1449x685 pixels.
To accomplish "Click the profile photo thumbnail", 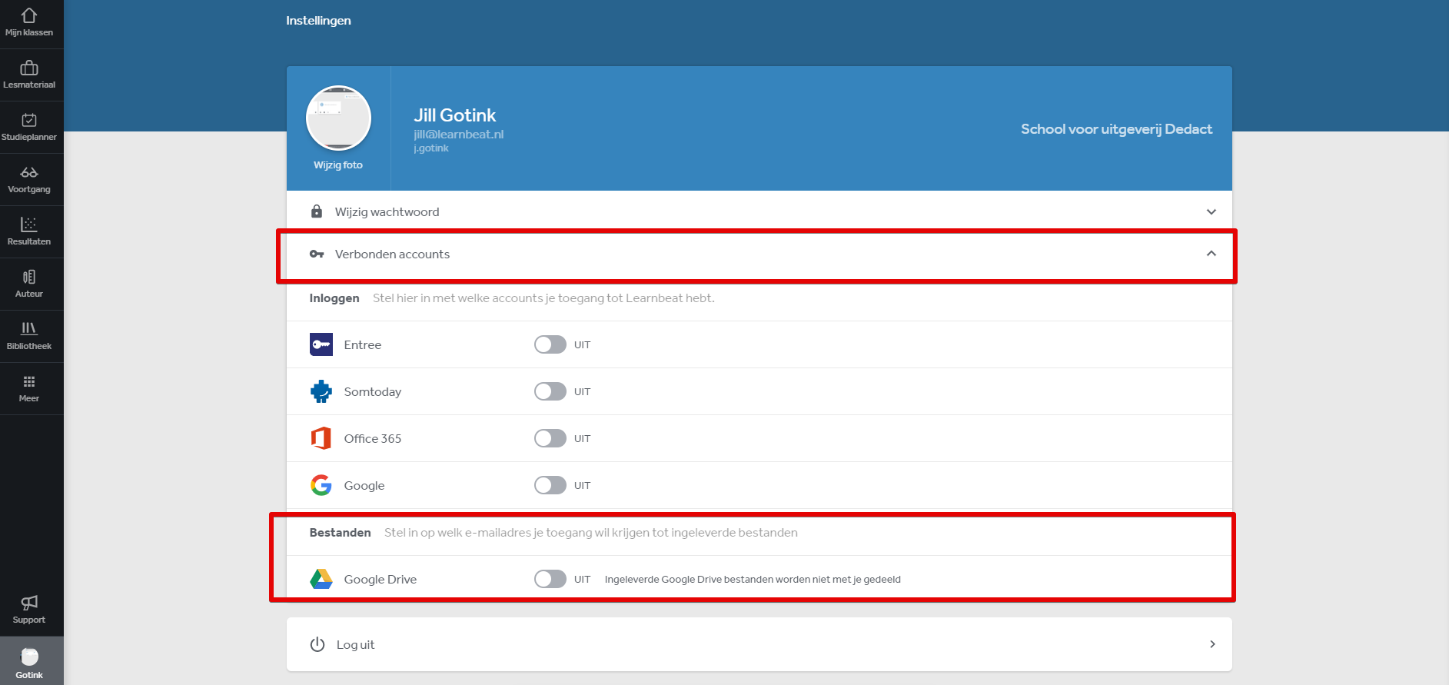I will [x=338, y=118].
